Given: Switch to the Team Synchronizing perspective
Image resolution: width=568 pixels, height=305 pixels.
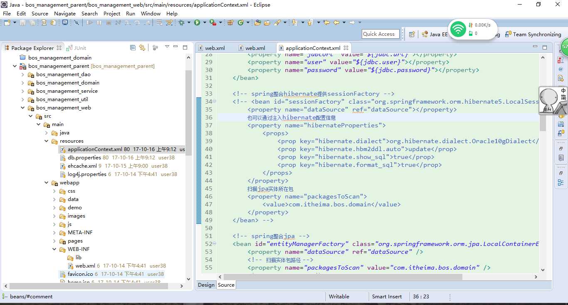Looking at the screenshot, I should pyautogui.click(x=533, y=34).
